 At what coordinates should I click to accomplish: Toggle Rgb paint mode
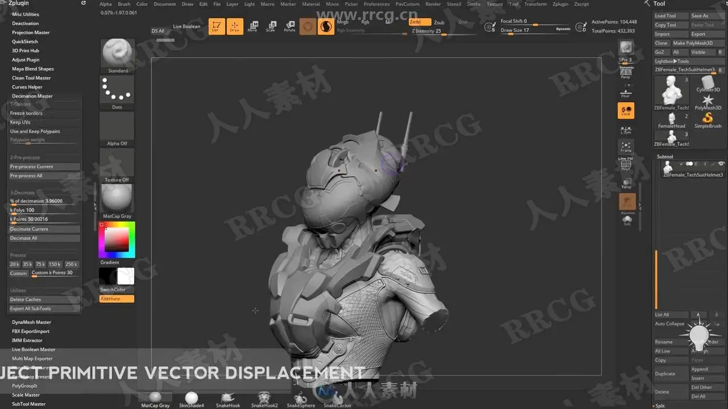pyautogui.click(x=365, y=22)
